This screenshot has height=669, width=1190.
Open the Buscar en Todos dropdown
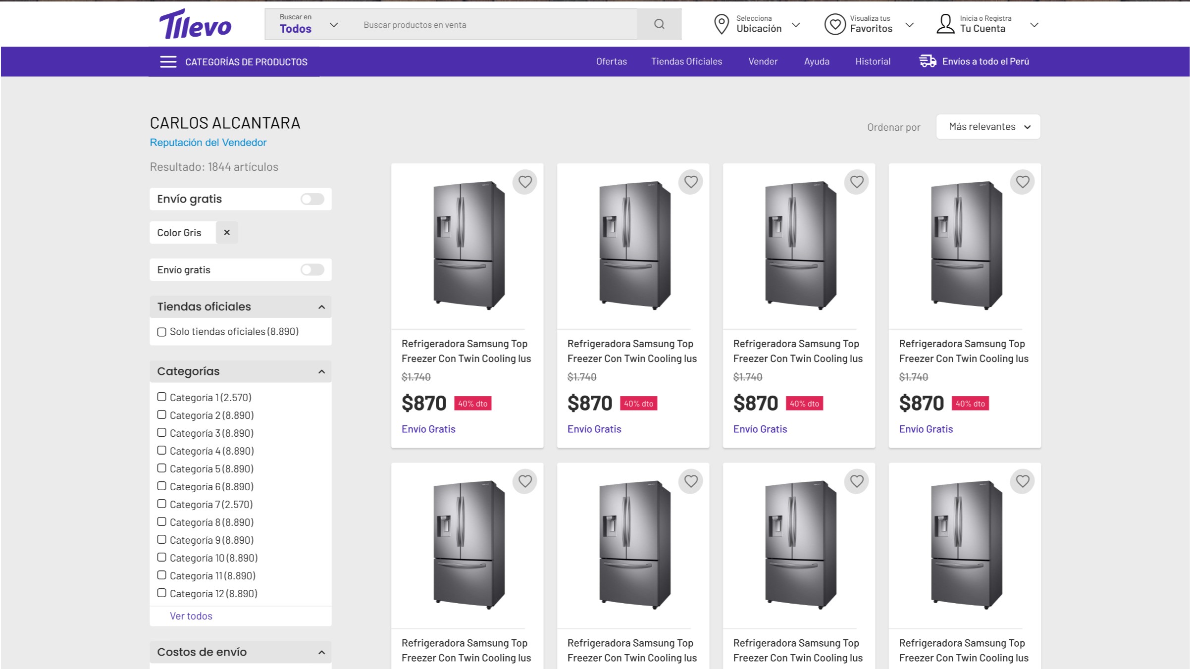[308, 24]
